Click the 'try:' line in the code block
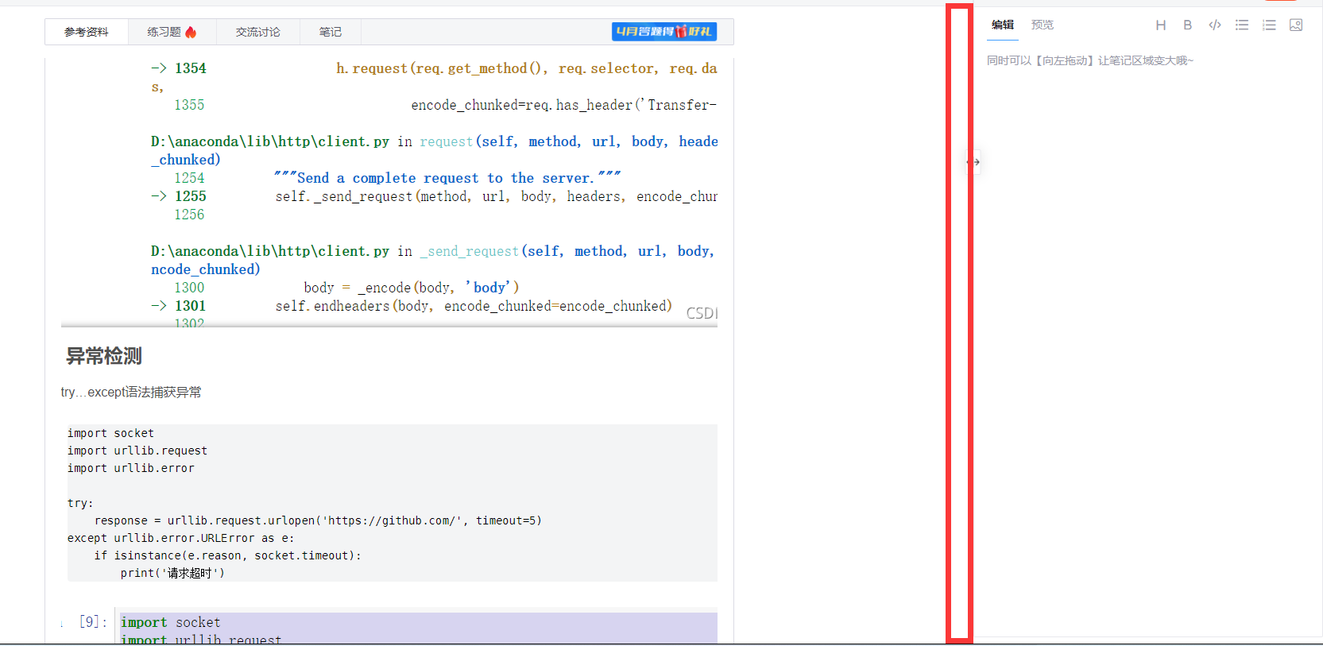 pyautogui.click(x=80, y=503)
